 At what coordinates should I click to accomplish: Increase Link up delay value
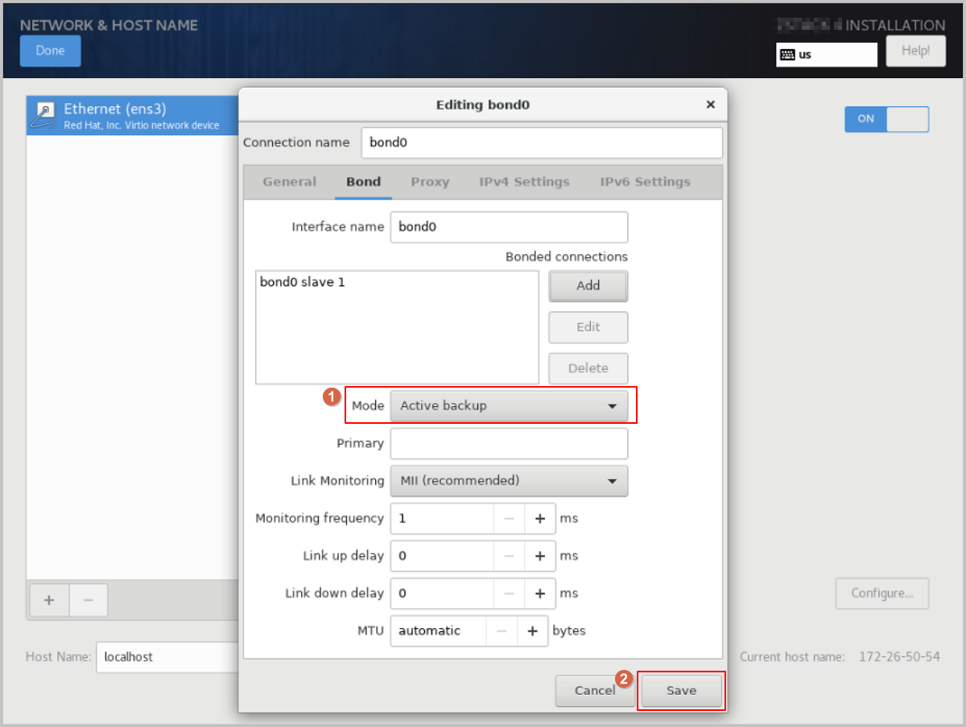539,556
